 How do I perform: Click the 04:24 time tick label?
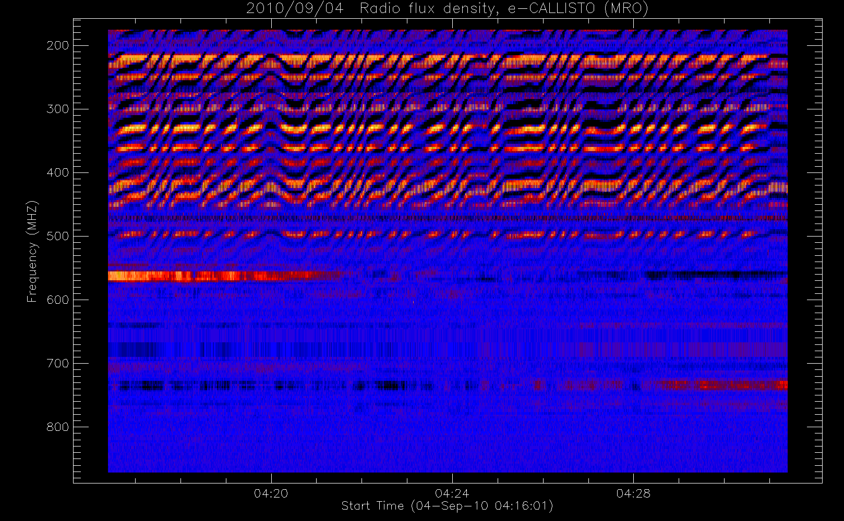tap(452, 493)
